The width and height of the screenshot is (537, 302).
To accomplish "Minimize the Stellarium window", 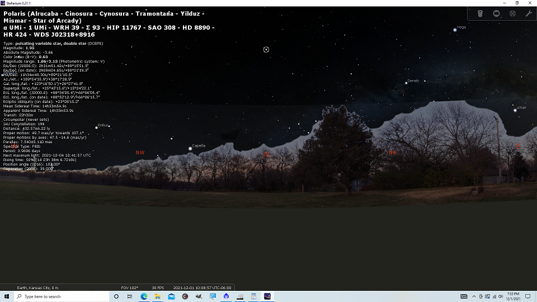I will click(505, 3).
